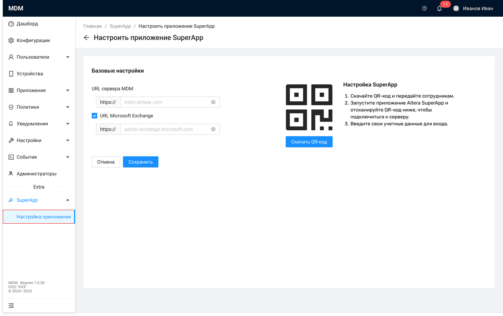Select Настройка приложения submenu item

tap(43, 217)
